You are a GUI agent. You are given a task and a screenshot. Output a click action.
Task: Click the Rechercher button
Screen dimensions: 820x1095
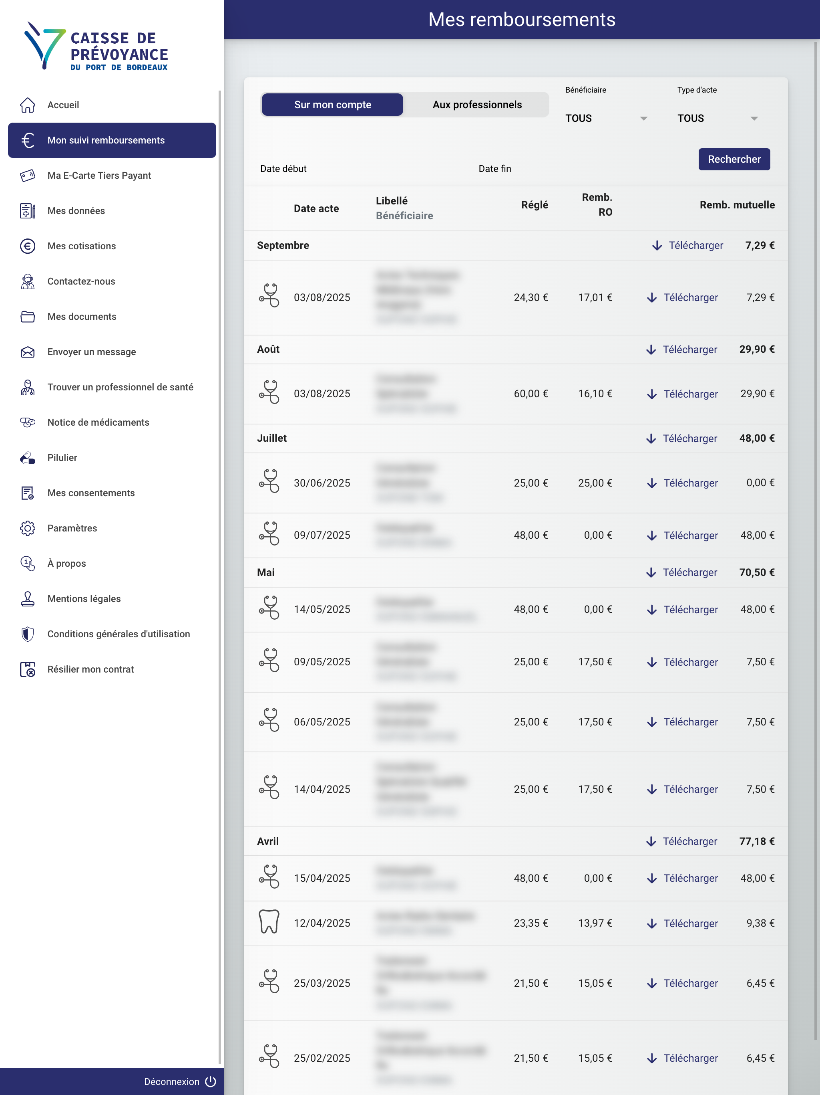tap(734, 160)
